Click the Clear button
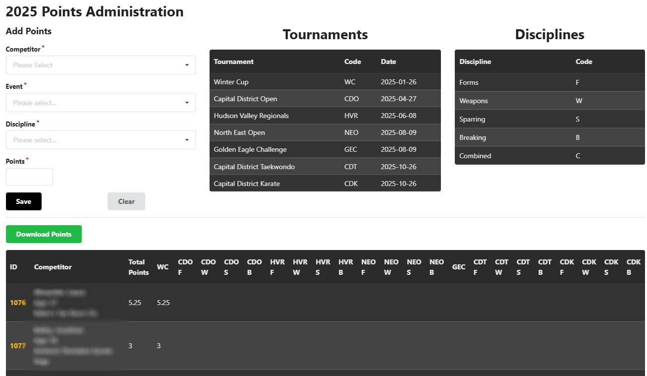Viewport: 647px width, 376px height. (126, 201)
